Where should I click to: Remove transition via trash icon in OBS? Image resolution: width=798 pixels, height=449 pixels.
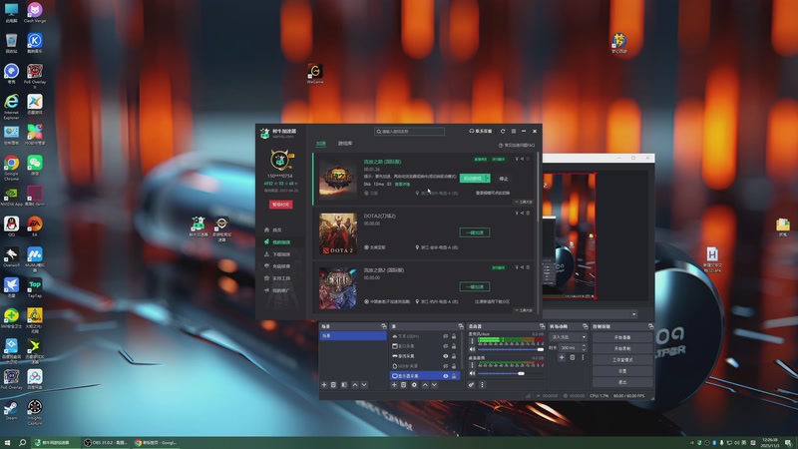coord(573,358)
